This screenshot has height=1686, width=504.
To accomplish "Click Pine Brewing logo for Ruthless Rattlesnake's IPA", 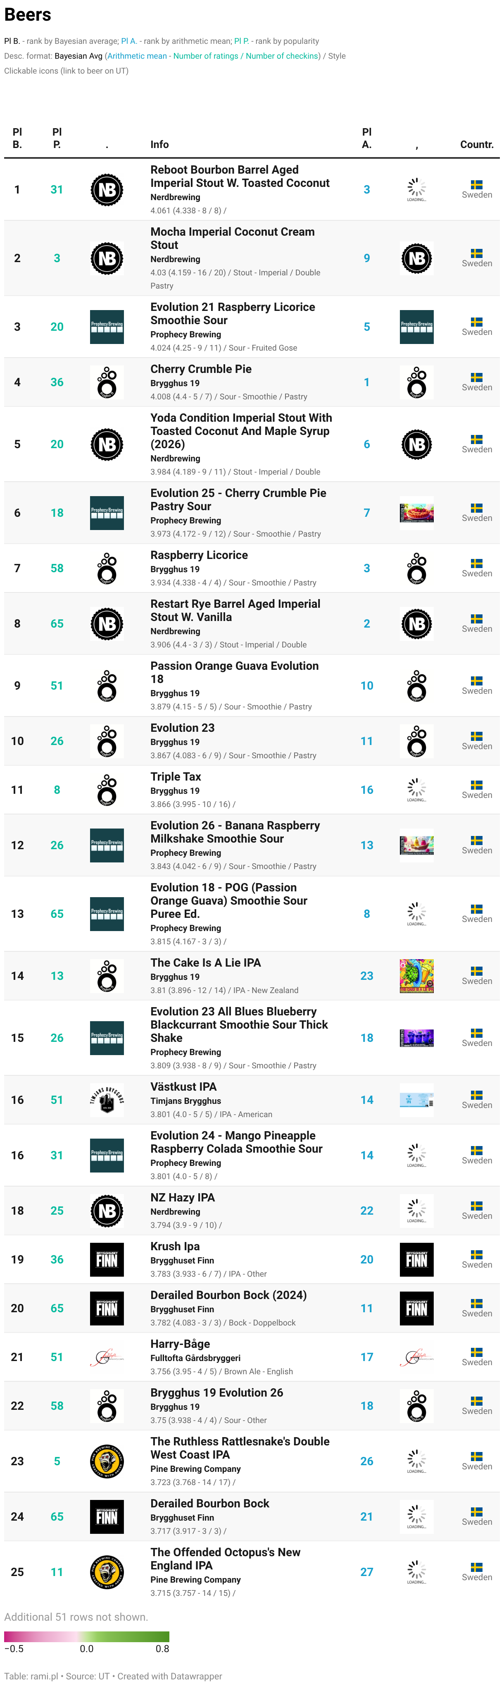I will point(107,1461).
